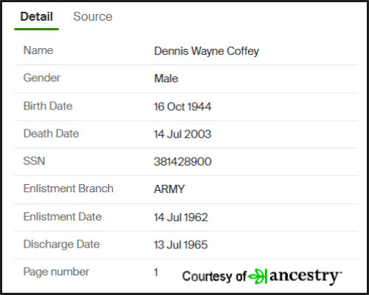This screenshot has height=295, width=369.
Task: Select the ARMY enlistment branch value
Action: click(169, 189)
